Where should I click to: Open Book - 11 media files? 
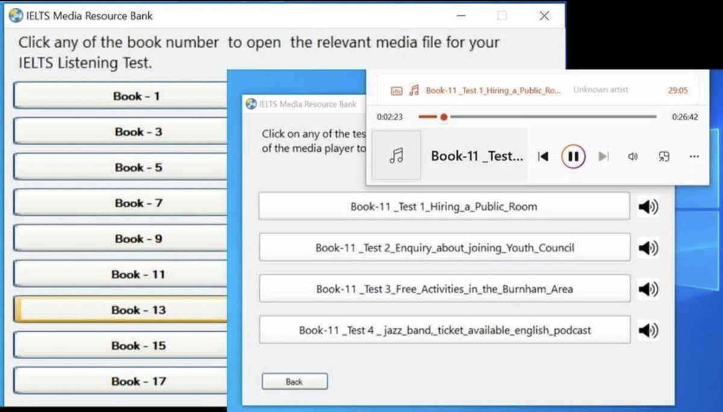pyautogui.click(x=120, y=274)
